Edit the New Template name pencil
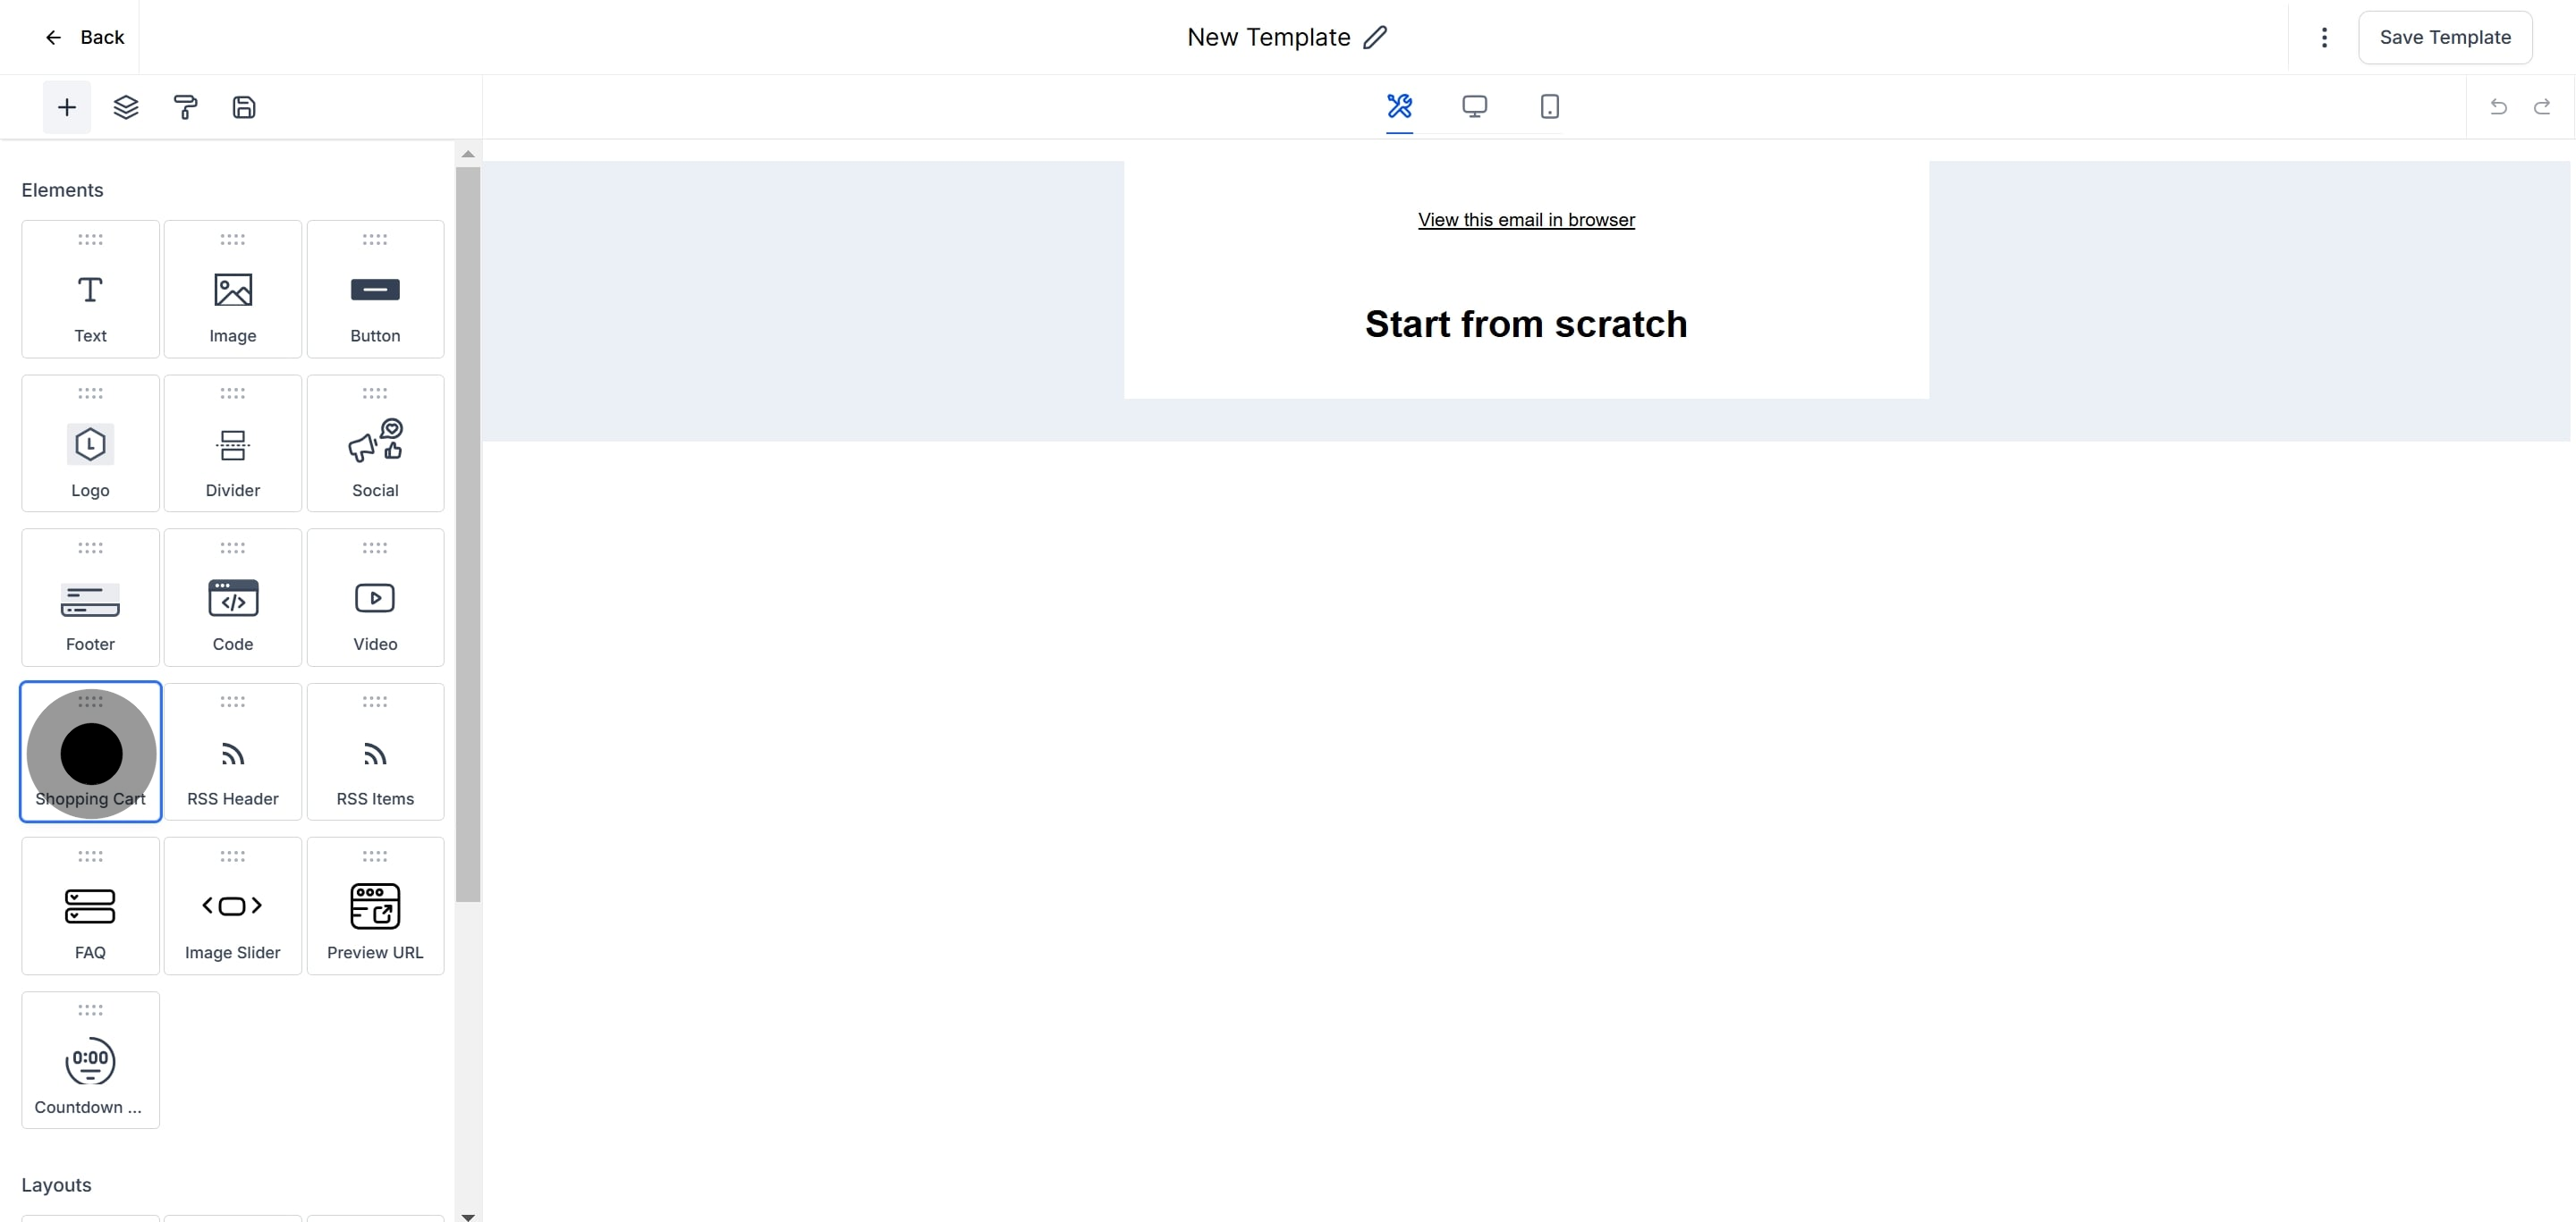 click(x=1375, y=37)
